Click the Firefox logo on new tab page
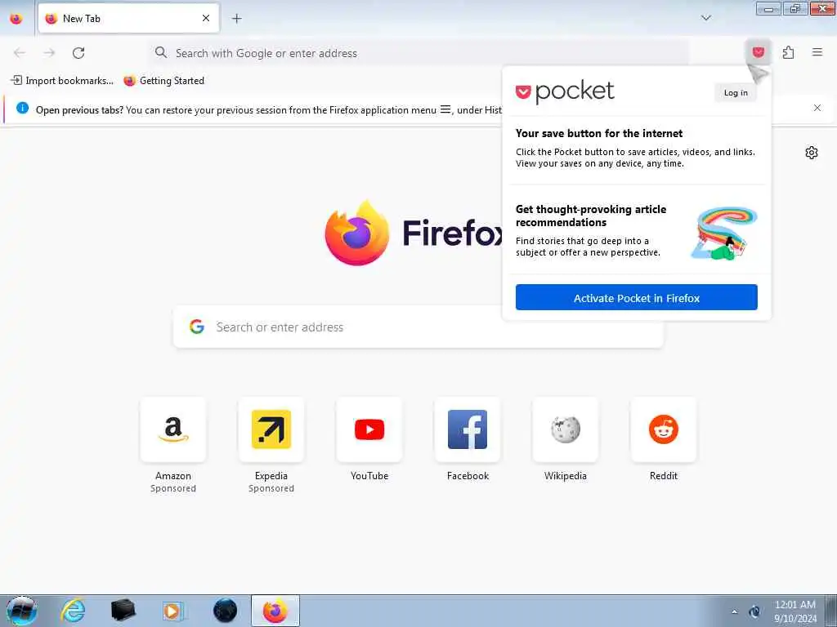This screenshot has width=837, height=627. (x=414, y=233)
